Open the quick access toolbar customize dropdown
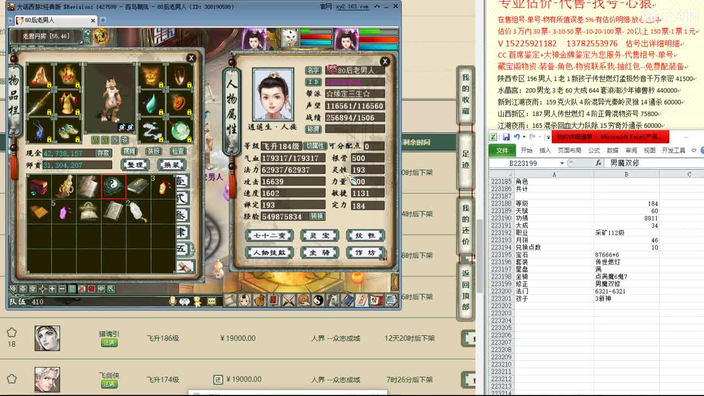 pos(548,137)
